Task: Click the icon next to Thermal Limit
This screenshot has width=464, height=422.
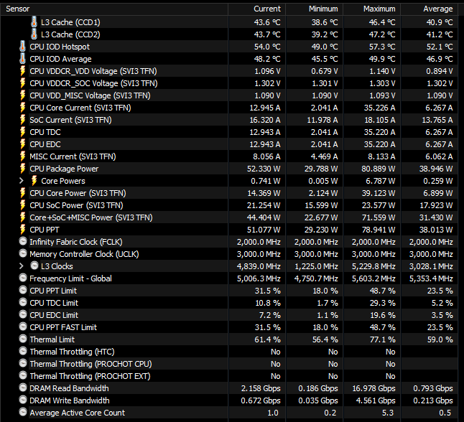Action: (x=23, y=339)
